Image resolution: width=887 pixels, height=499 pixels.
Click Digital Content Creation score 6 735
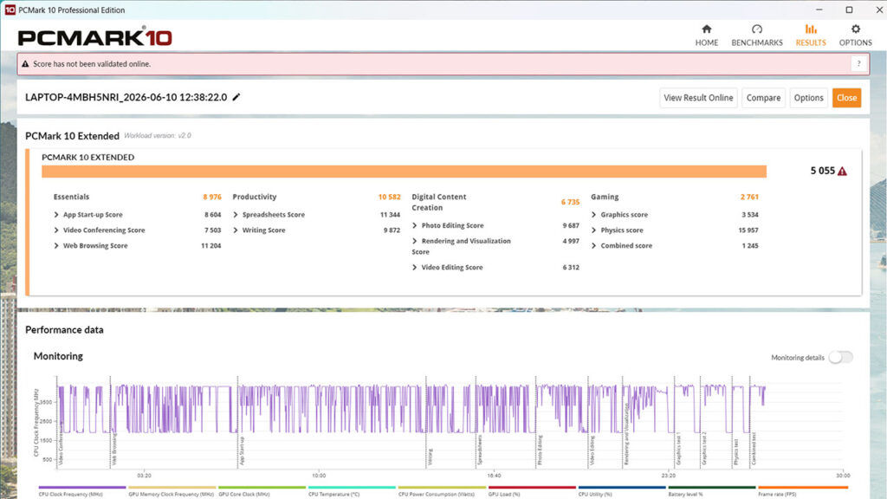click(570, 202)
